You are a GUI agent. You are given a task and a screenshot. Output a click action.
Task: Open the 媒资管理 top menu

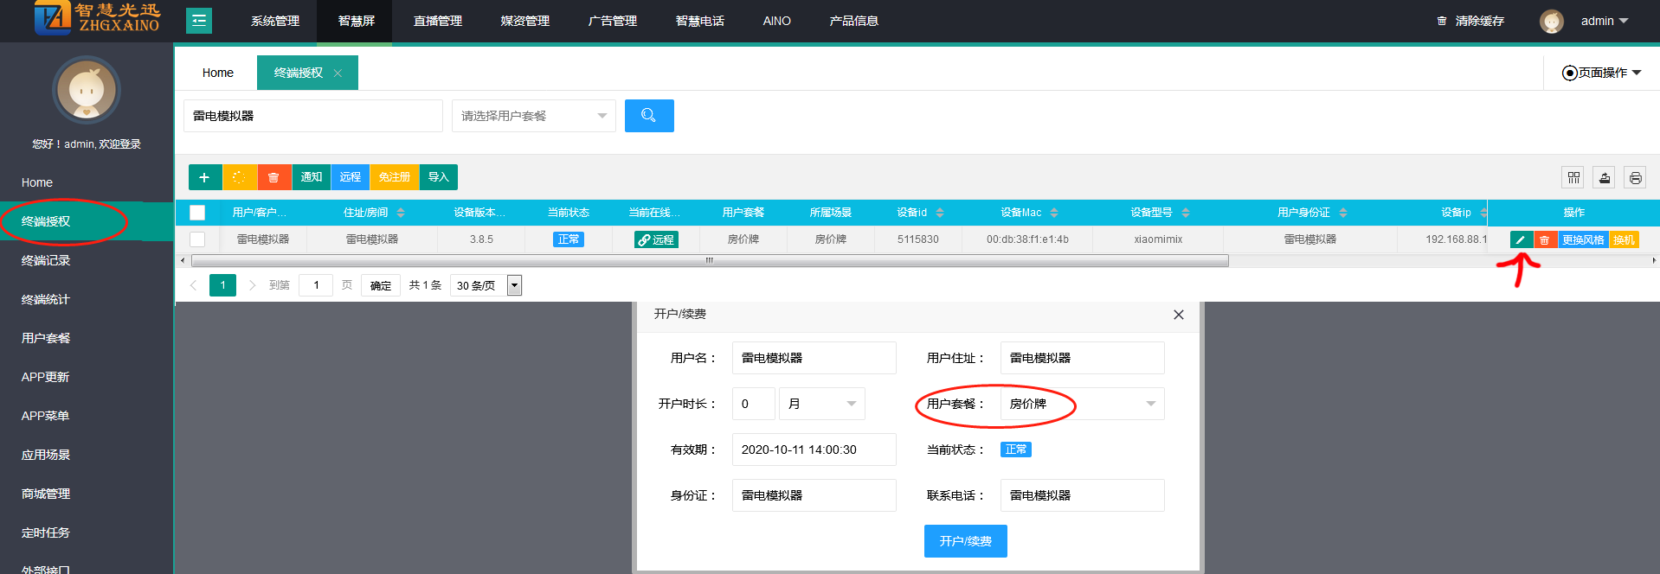tap(524, 21)
